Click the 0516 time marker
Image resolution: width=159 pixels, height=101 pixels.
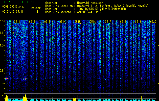[x=93, y=22]
